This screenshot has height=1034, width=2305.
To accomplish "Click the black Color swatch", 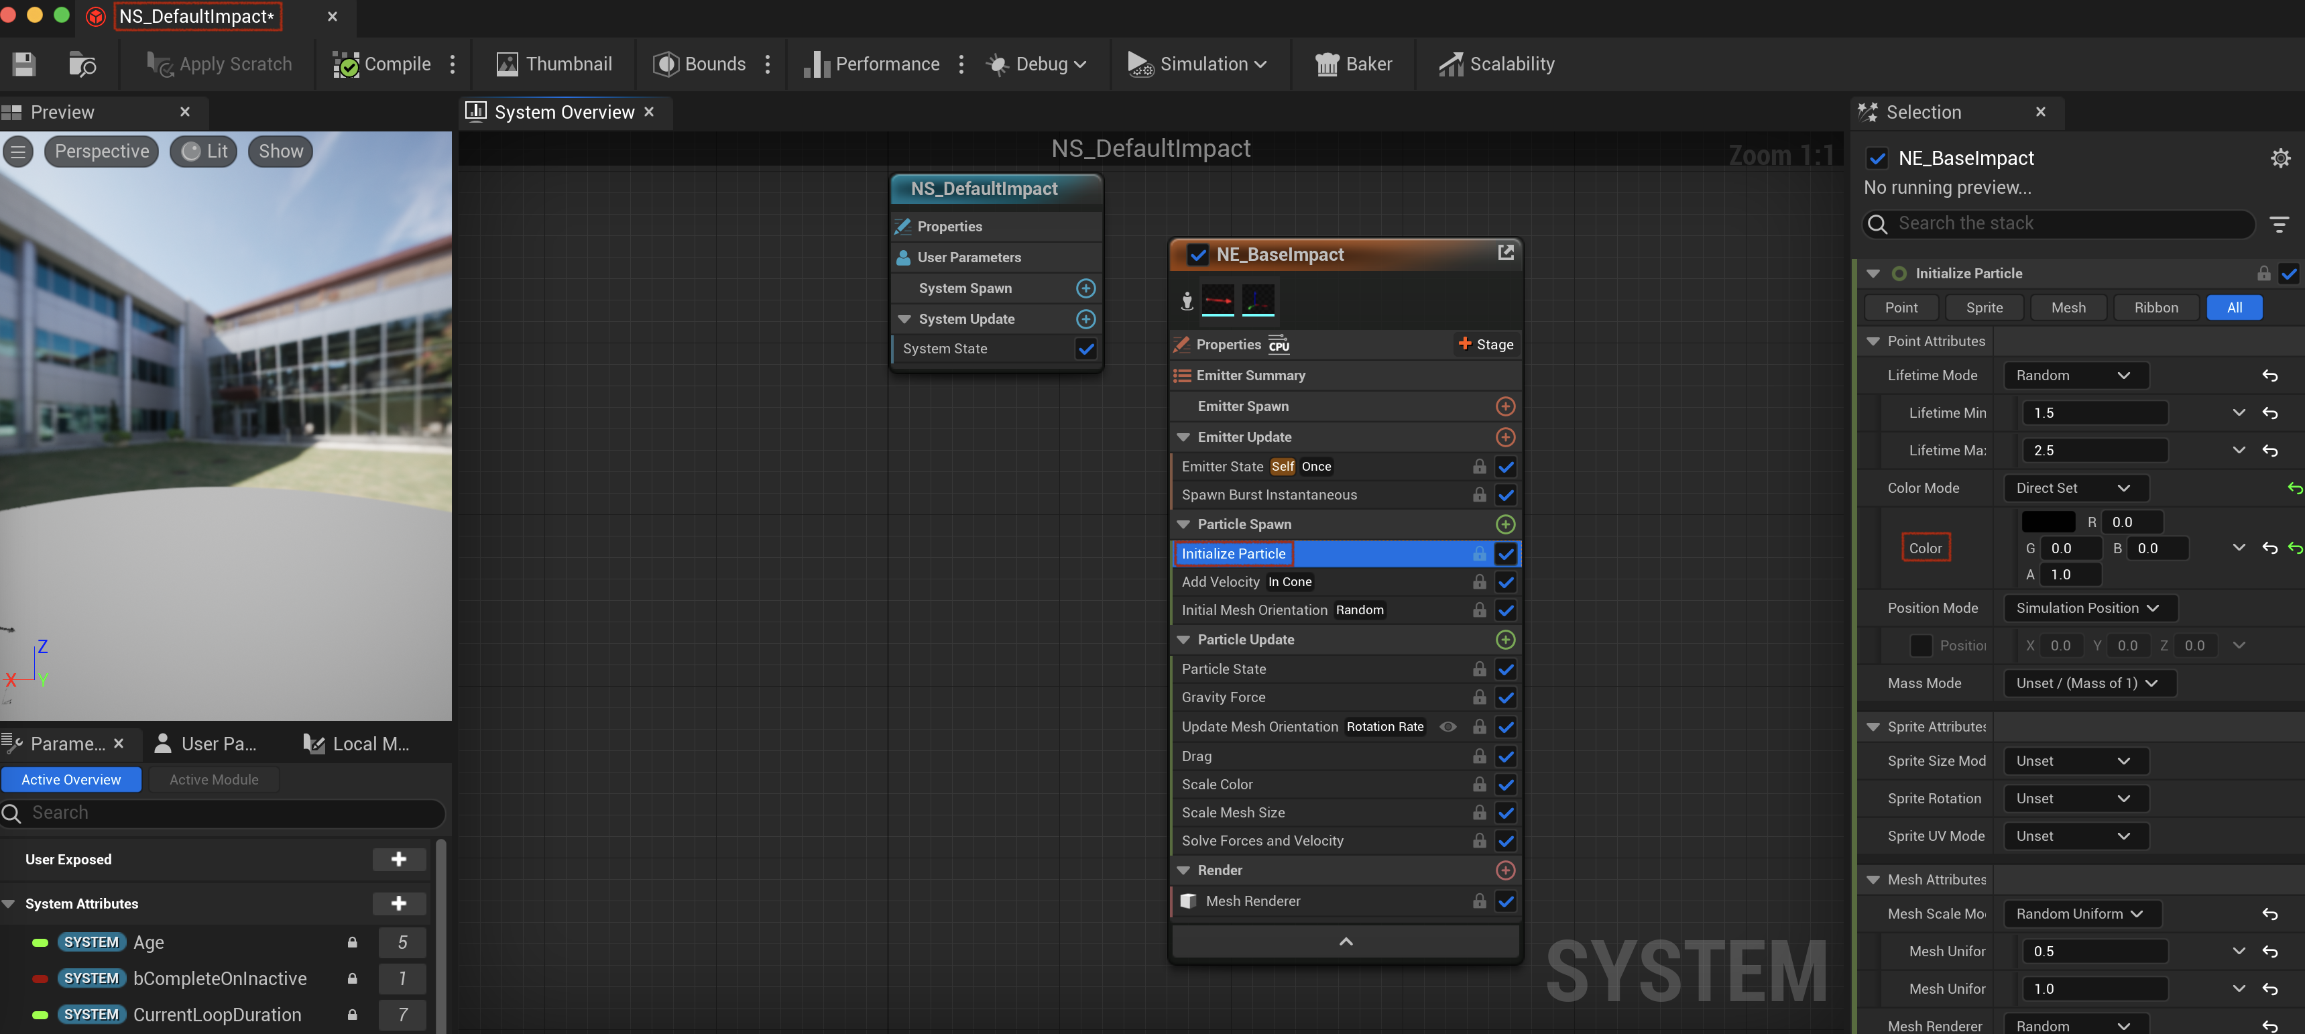I will point(2048,522).
